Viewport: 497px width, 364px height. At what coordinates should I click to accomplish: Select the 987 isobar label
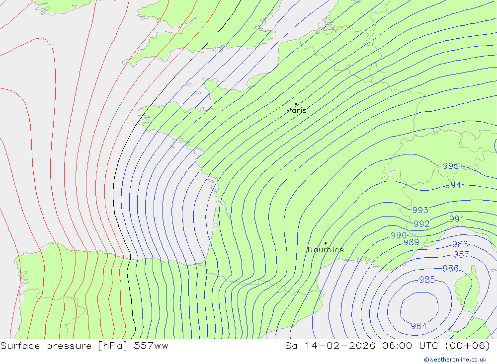click(x=461, y=254)
